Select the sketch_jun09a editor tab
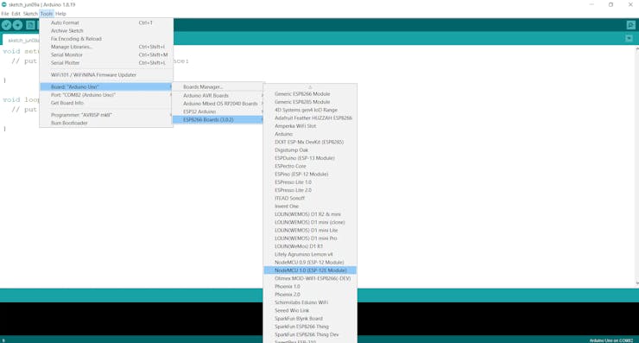Screen dimensions: 639x343 [x=22, y=40]
